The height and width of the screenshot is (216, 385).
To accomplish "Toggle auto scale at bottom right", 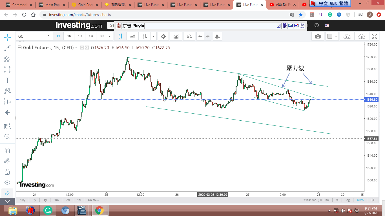I will point(360,200).
